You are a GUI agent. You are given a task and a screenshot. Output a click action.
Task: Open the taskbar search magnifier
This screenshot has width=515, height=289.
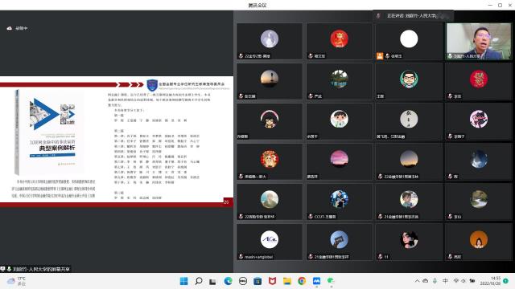199,281
